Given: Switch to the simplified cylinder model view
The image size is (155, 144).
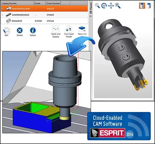Looking at the screenshot, I should point(149,6).
